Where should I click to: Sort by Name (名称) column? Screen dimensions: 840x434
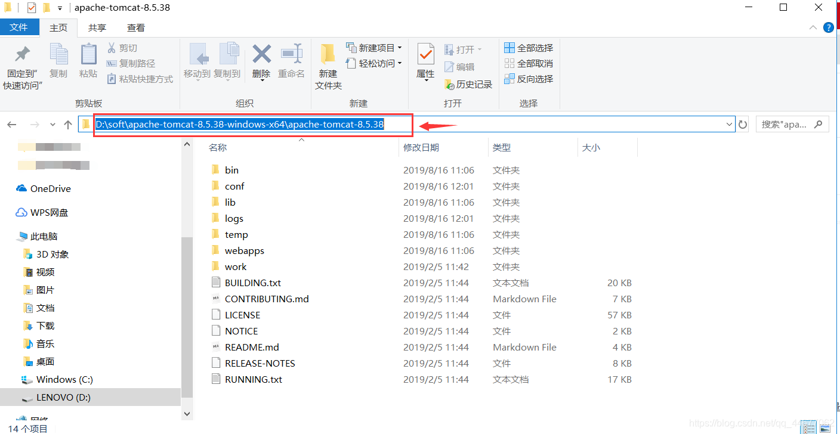[x=218, y=147]
